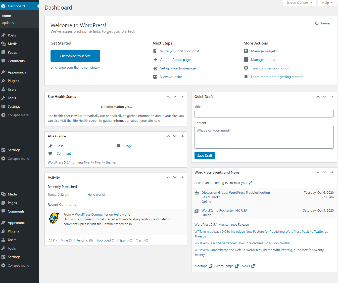Click the pages icon next to 1 Page

tap(118, 146)
